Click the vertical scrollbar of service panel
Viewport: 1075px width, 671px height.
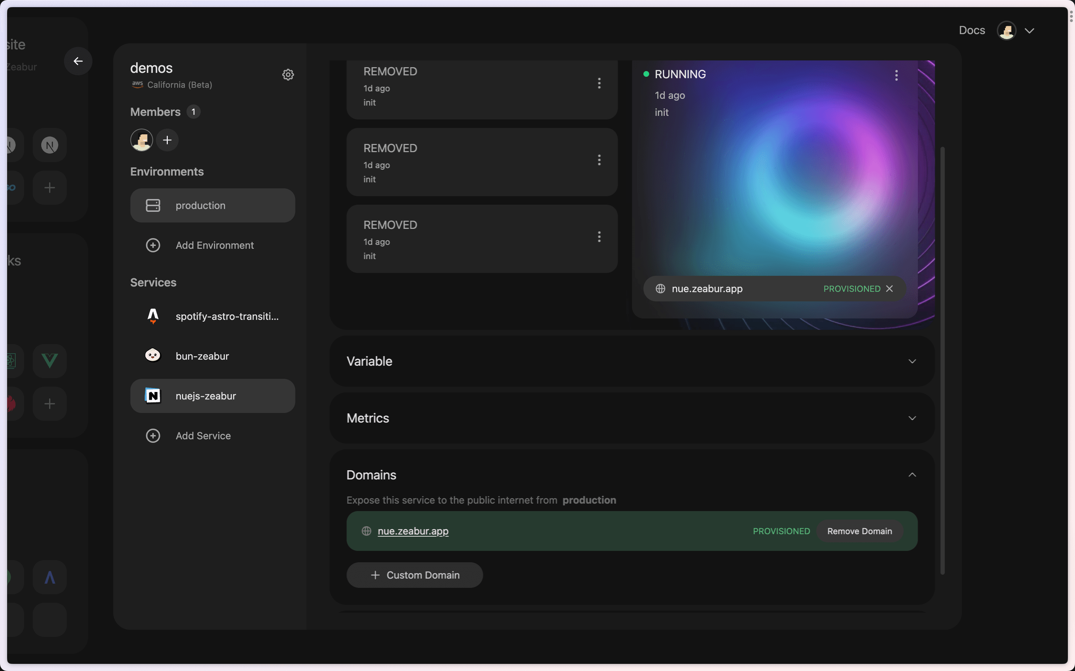click(942, 360)
